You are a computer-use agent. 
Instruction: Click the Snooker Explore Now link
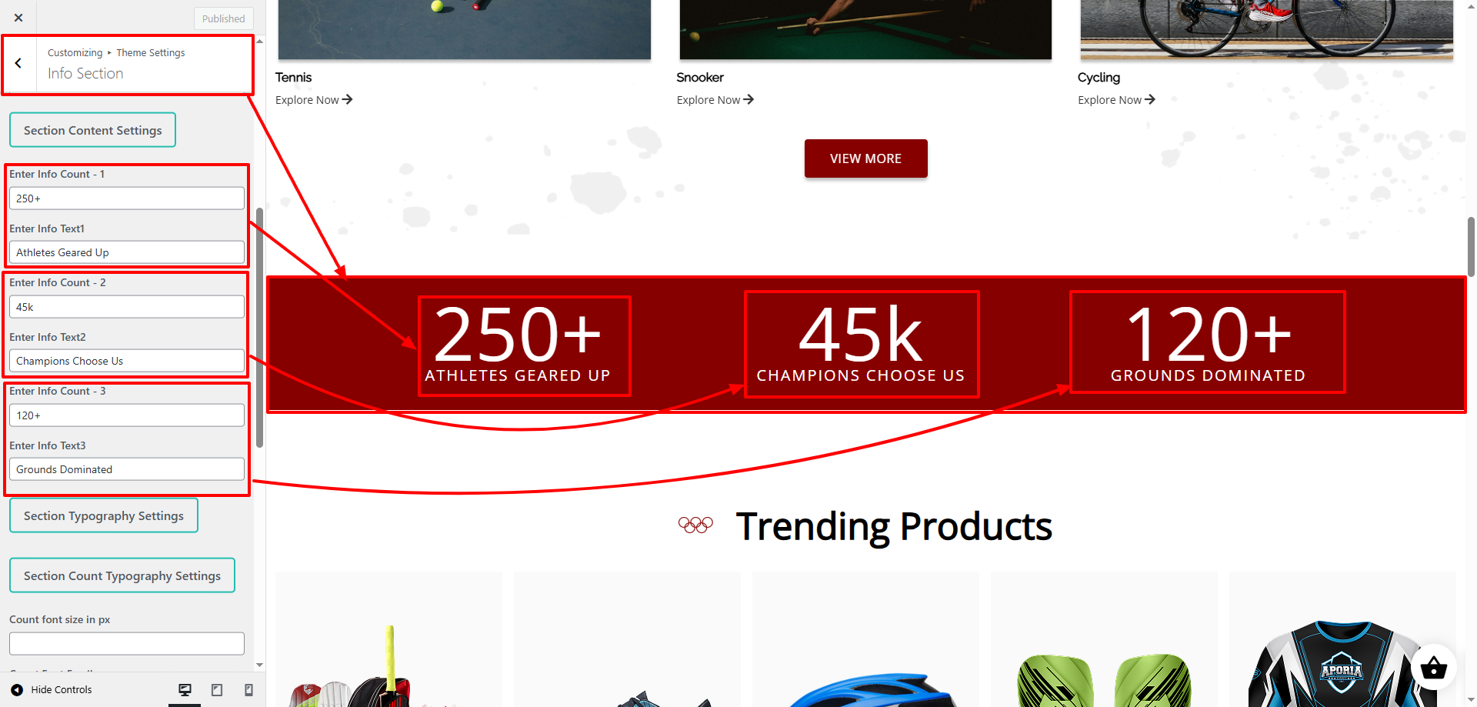tap(715, 100)
